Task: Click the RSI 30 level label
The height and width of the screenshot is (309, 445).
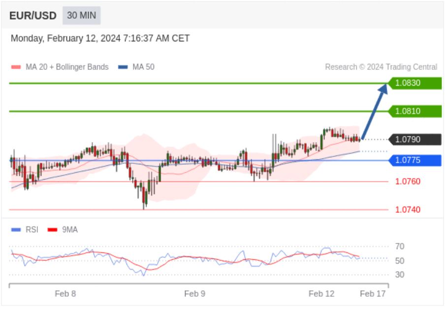Action: 400,275
